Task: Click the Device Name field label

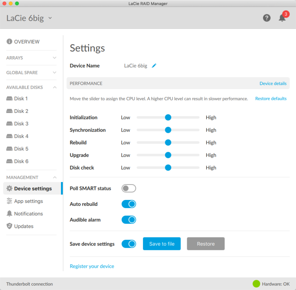Action: pos(84,66)
